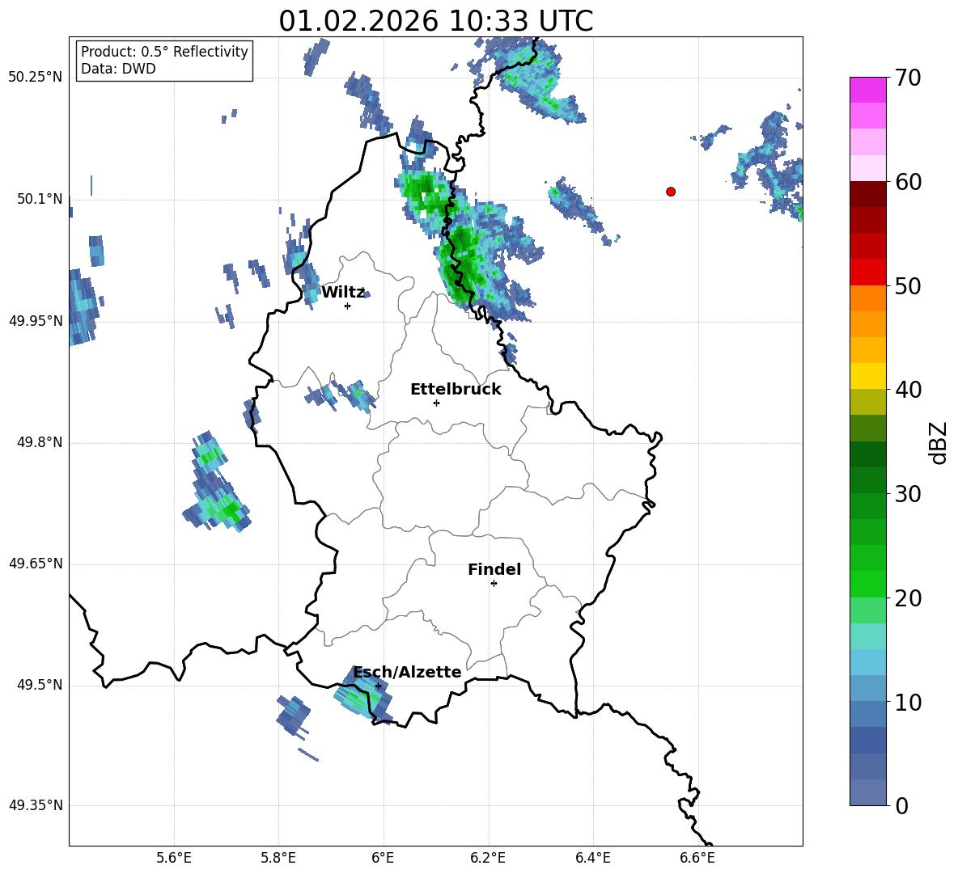Select the Ettelbruck city label
Viewport: 958px width, 874px height.
coord(456,390)
